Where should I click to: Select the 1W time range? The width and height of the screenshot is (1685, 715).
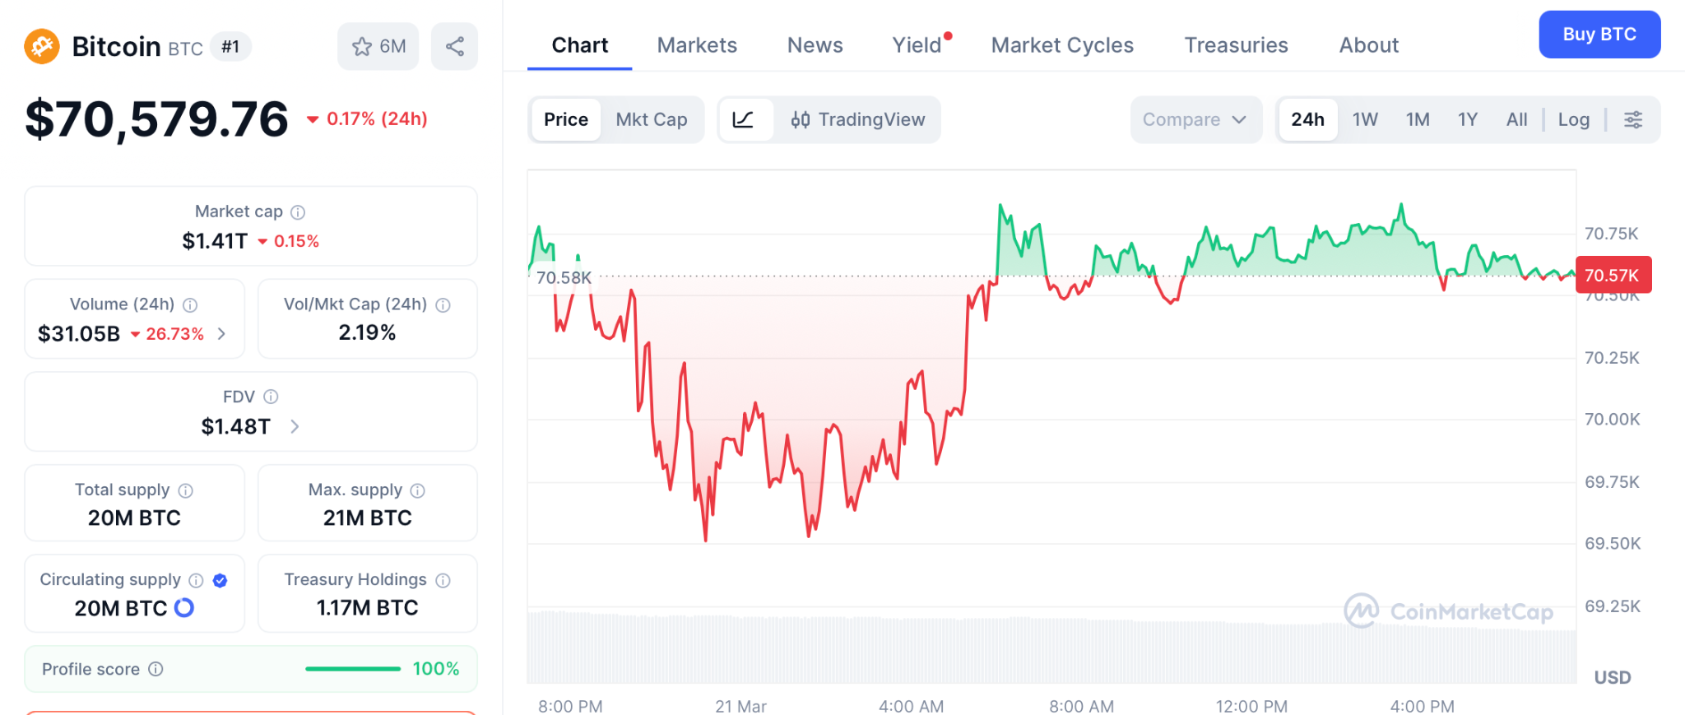pos(1365,120)
